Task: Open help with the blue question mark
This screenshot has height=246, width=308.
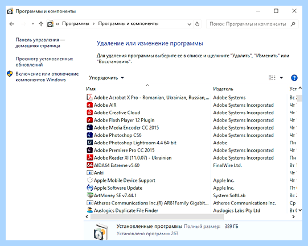Action: tap(294, 78)
